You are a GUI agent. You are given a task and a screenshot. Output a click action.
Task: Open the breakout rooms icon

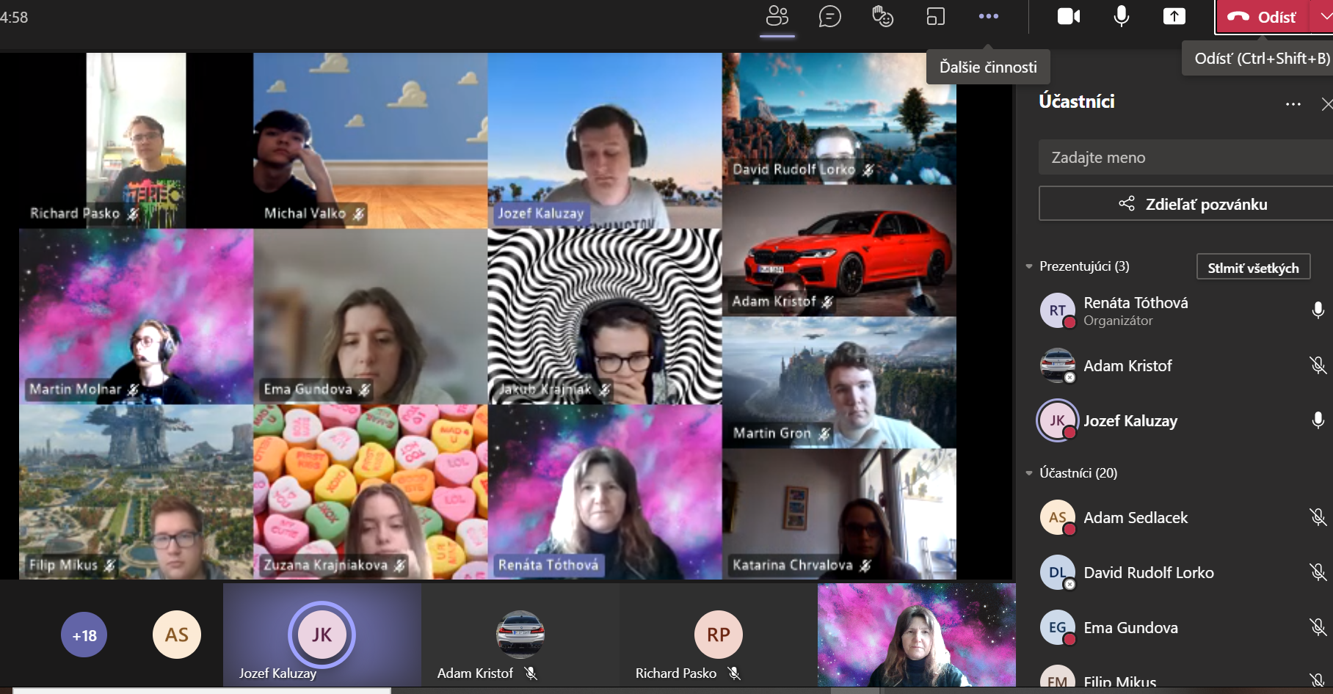[935, 16]
